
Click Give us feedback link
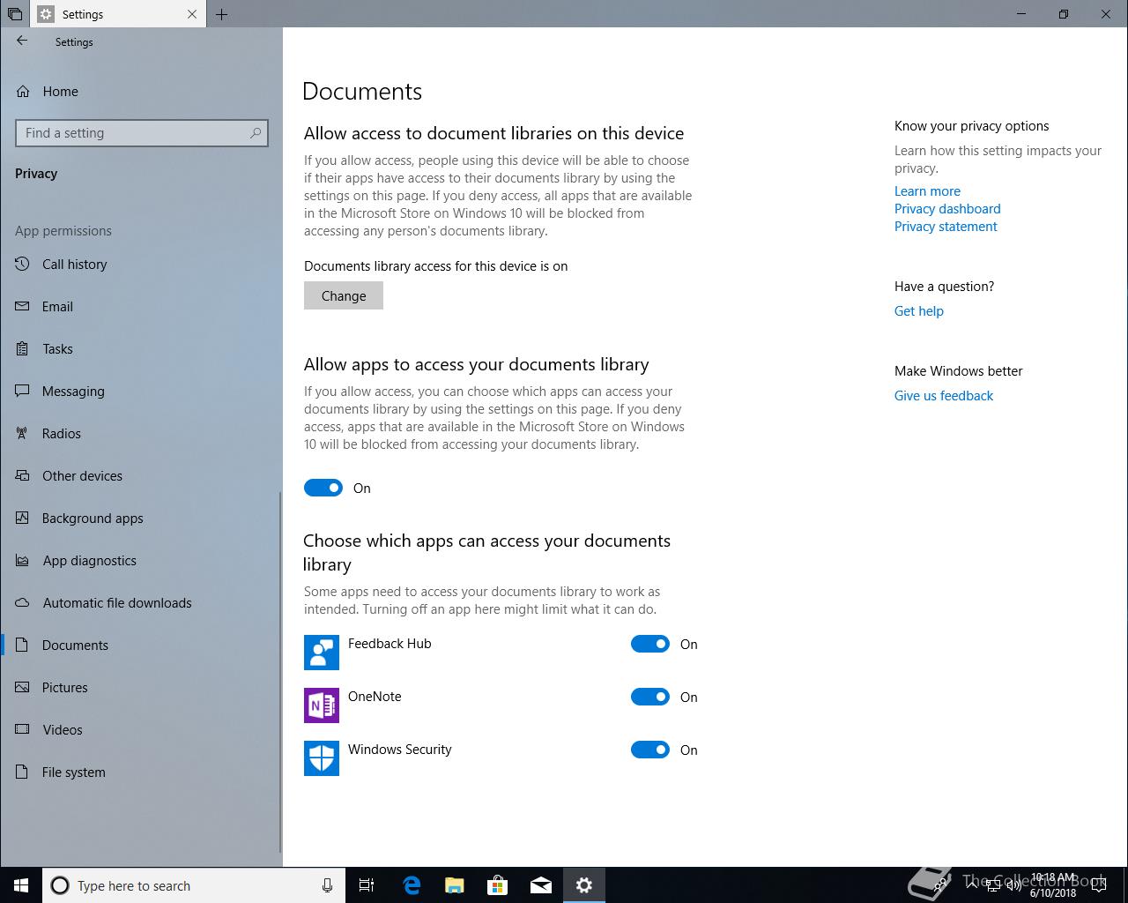[x=944, y=395]
